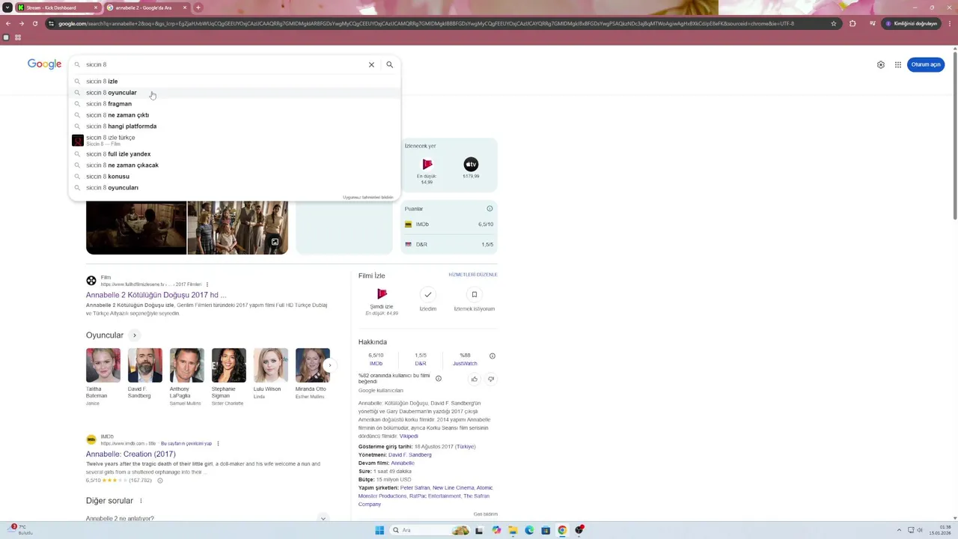The width and height of the screenshot is (958, 539).
Task: Open Annabelle: Creation (2017) IMDb link
Action: coord(131,454)
